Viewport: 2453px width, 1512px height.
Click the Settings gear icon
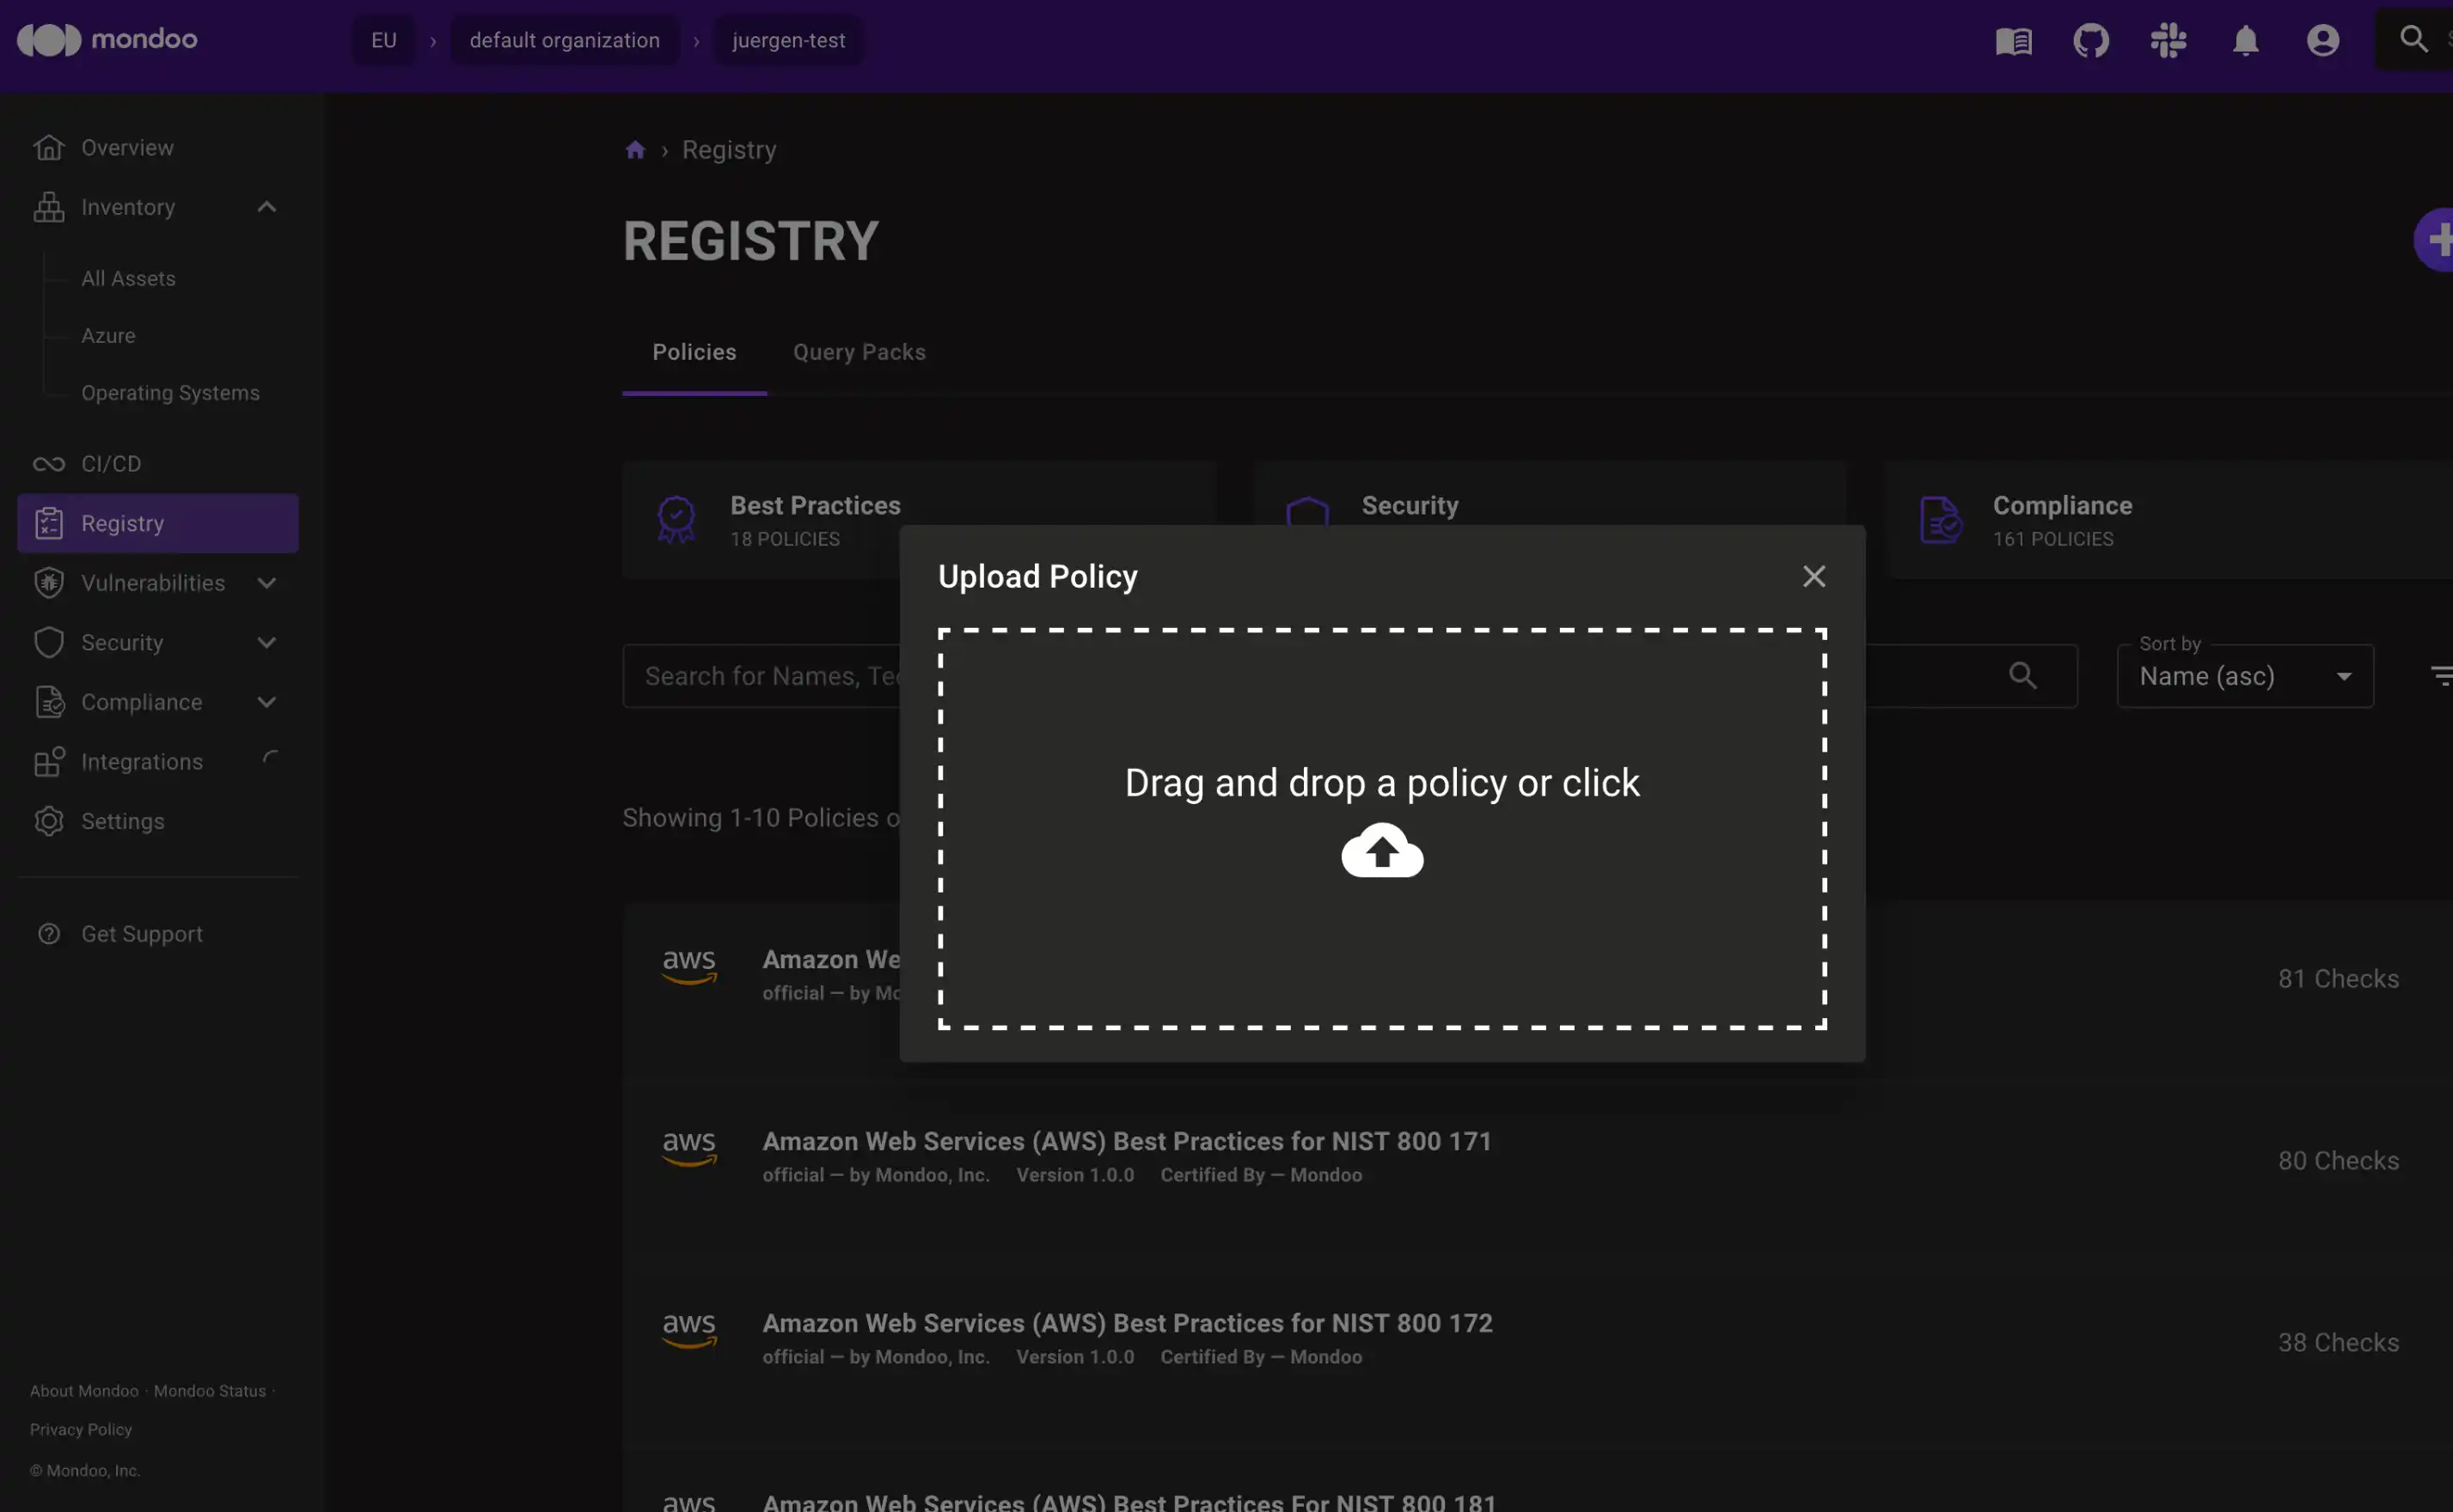48,821
